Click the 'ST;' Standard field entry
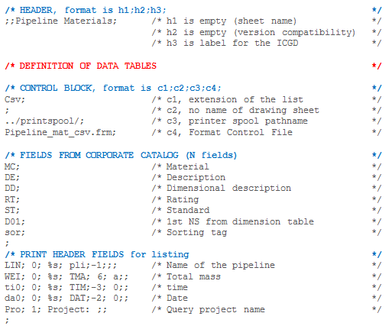This screenshot has height=326, width=392. click(x=12, y=210)
